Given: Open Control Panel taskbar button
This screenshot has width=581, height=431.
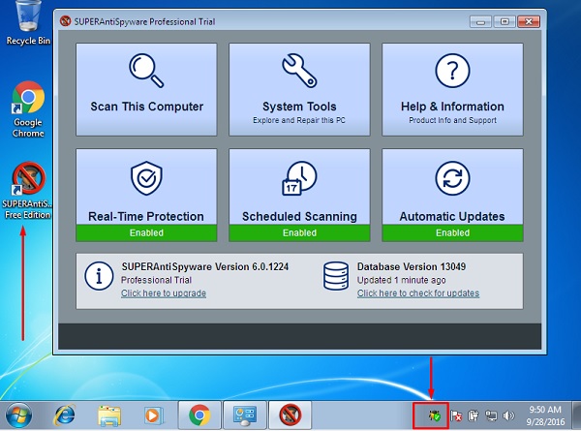Looking at the screenshot, I should 245,416.
